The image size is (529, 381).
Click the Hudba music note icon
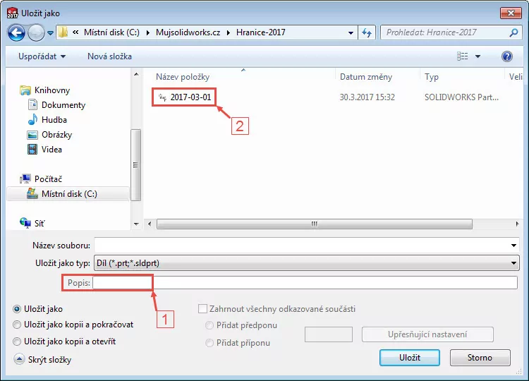pyautogui.click(x=32, y=119)
